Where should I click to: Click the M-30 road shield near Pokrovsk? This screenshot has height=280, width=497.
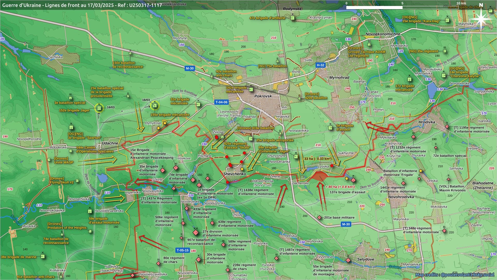pos(190,68)
